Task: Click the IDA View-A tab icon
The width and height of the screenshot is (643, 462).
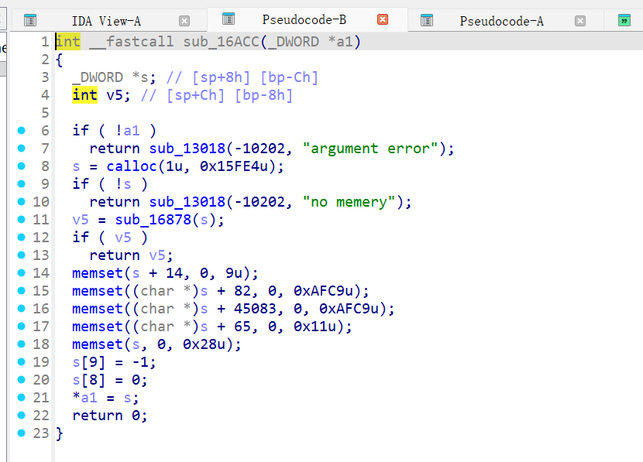Action: pyautogui.click(x=30, y=20)
